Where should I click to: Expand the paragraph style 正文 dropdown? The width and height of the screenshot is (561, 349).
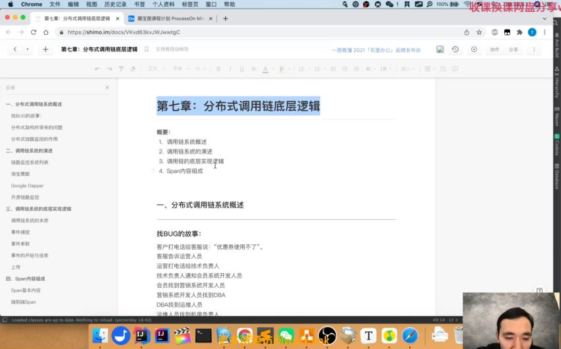tap(156, 69)
